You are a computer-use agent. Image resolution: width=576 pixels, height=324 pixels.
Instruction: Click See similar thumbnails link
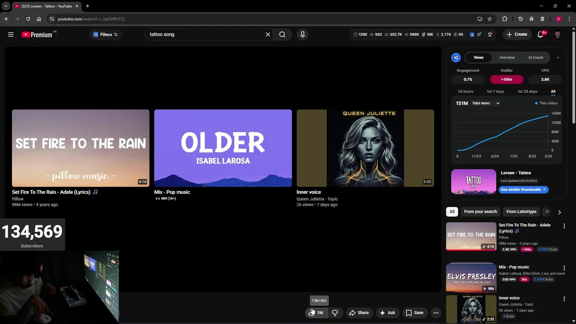click(x=523, y=189)
